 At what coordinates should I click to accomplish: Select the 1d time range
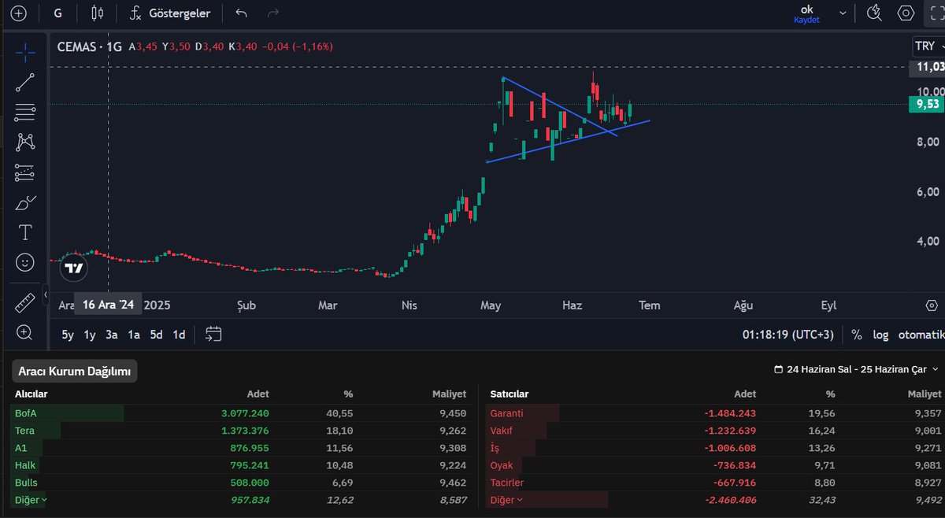pos(179,335)
